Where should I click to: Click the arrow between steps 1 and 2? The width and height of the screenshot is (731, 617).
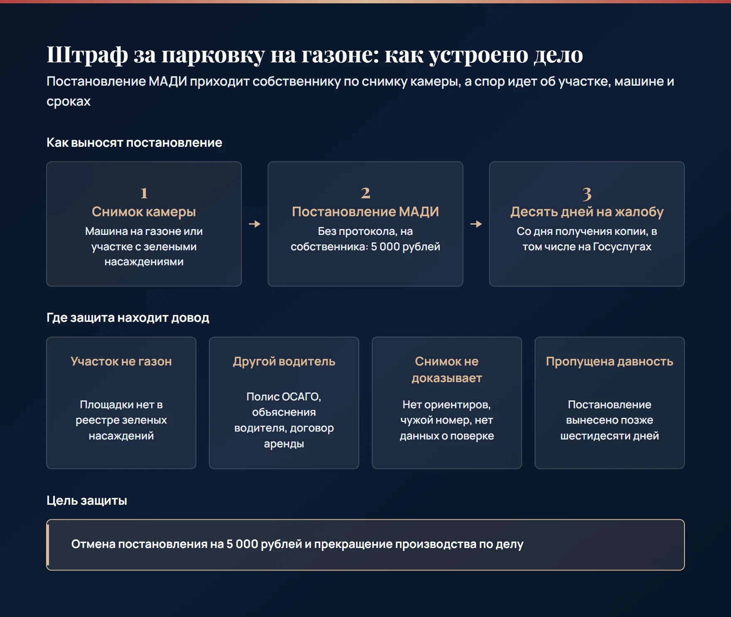pos(255,224)
